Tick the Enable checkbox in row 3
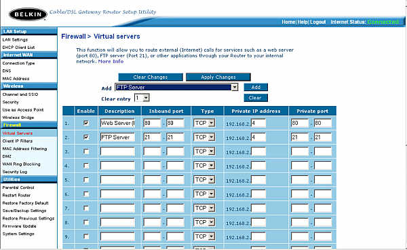 coord(86,151)
